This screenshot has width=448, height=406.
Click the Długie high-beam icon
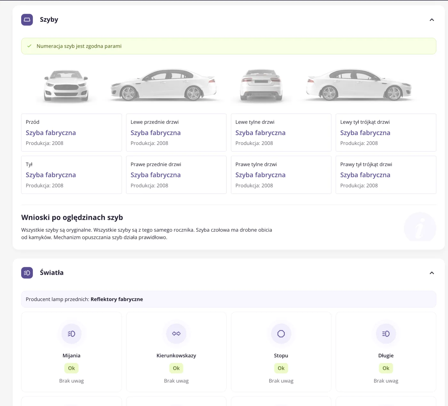pos(386,334)
